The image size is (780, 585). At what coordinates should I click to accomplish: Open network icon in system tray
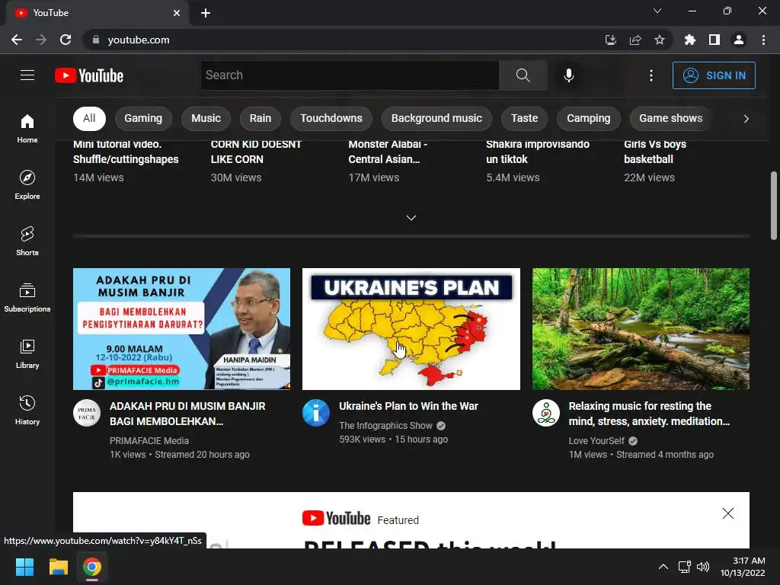(x=685, y=567)
